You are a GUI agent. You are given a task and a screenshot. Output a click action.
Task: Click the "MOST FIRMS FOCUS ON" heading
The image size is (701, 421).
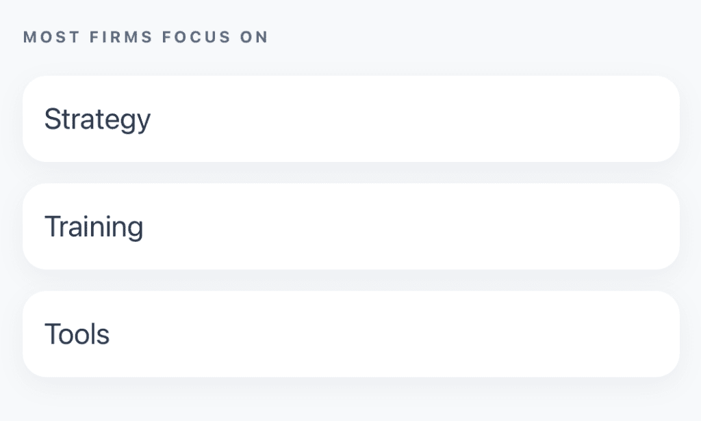(146, 37)
